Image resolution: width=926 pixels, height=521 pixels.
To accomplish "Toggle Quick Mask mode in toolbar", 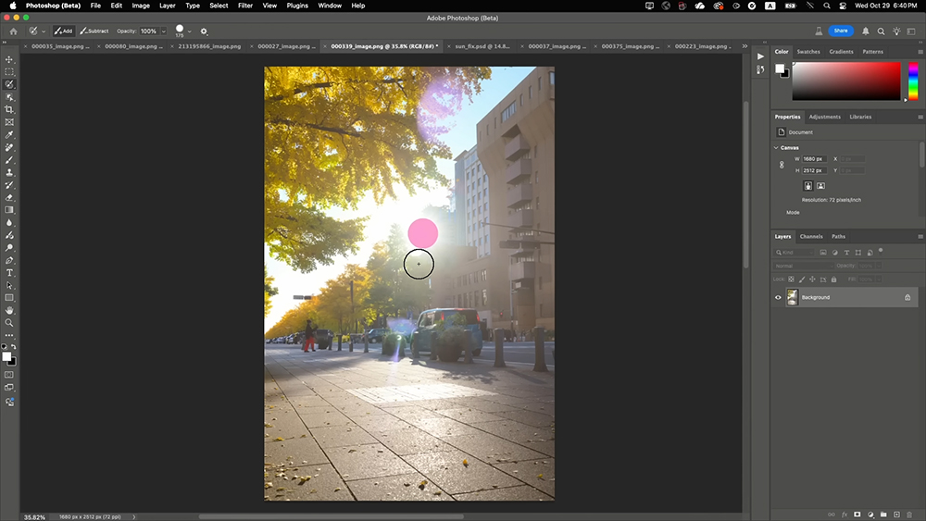I will [x=9, y=375].
